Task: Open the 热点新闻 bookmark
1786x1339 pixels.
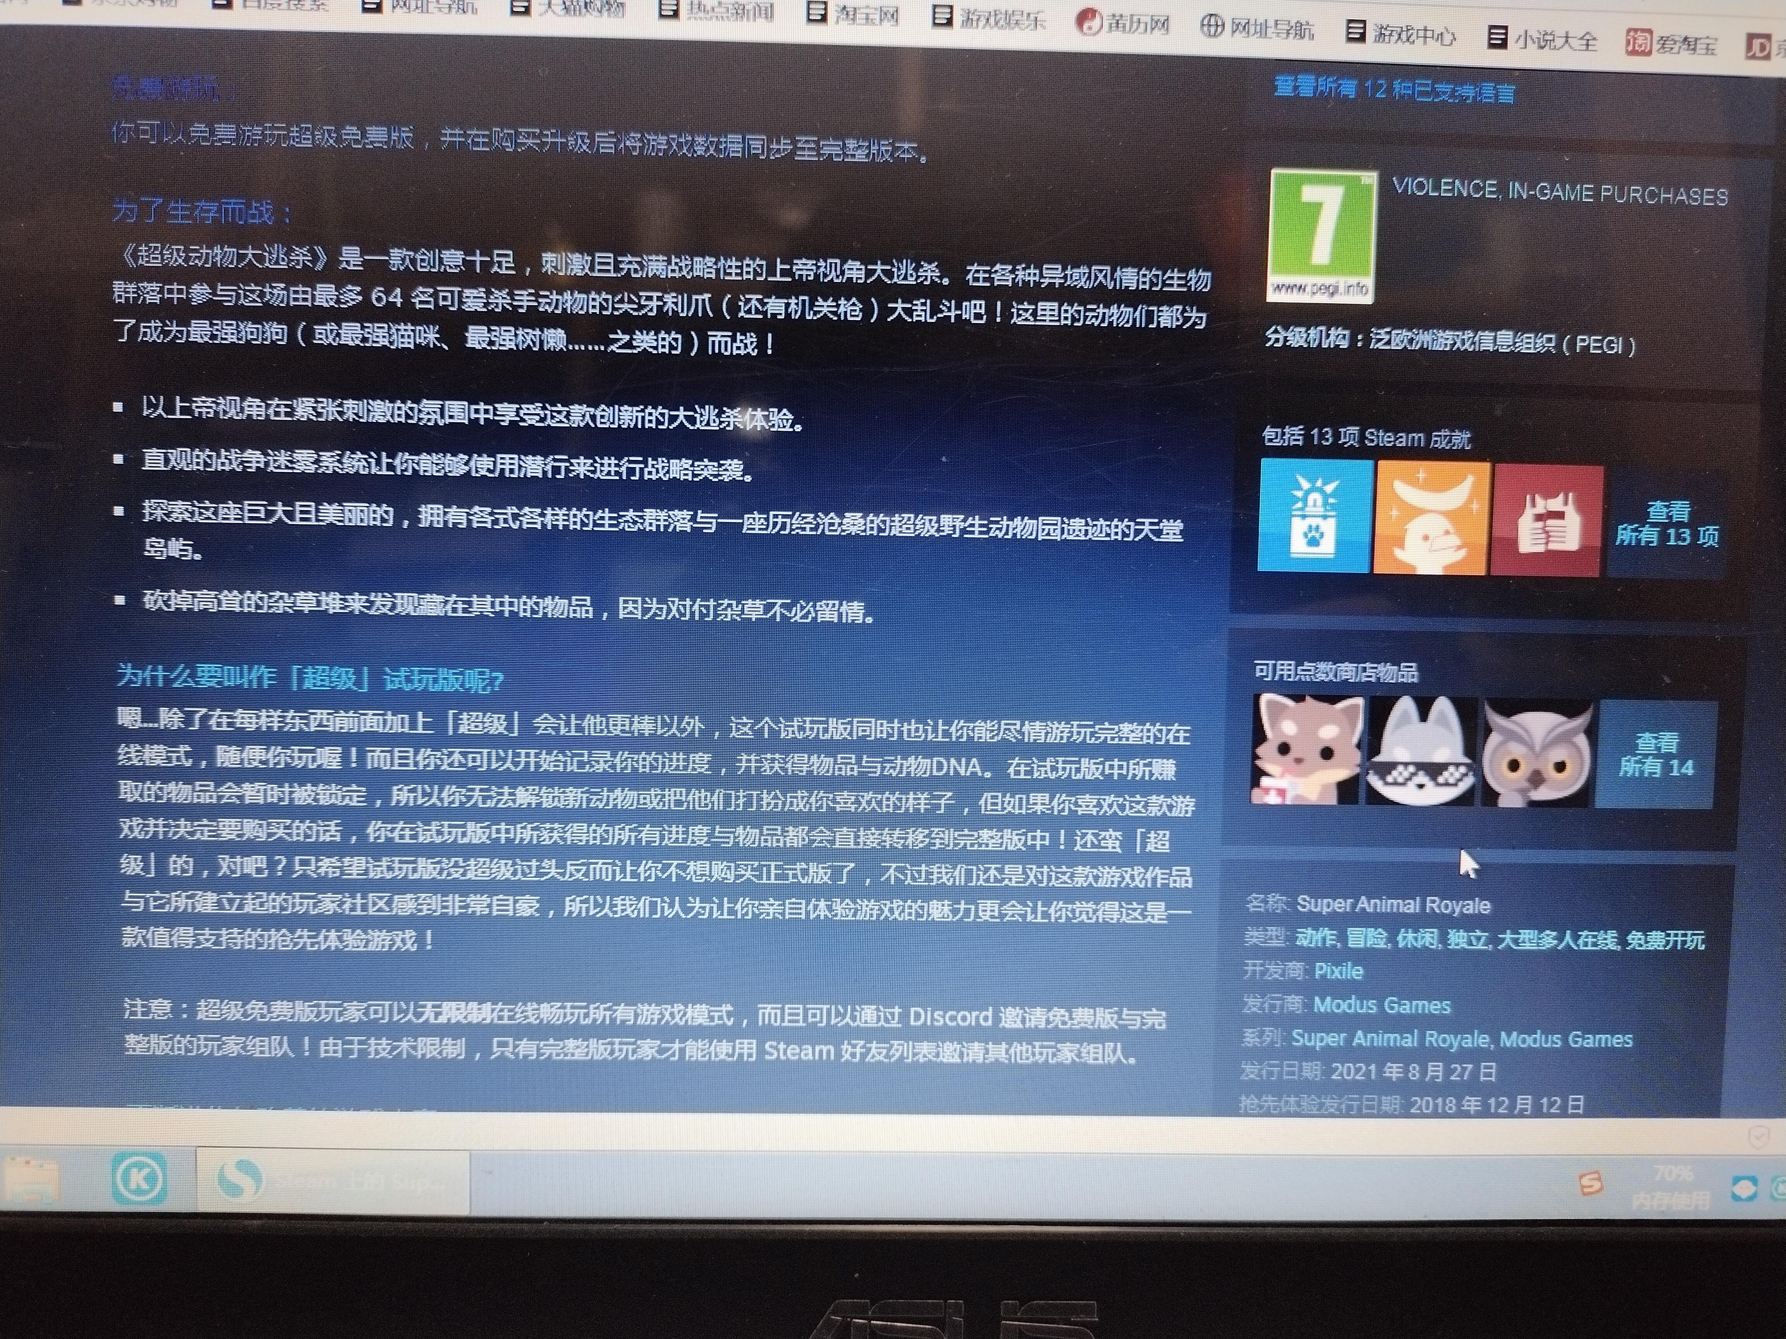Action: pyautogui.click(x=717, y=10)
